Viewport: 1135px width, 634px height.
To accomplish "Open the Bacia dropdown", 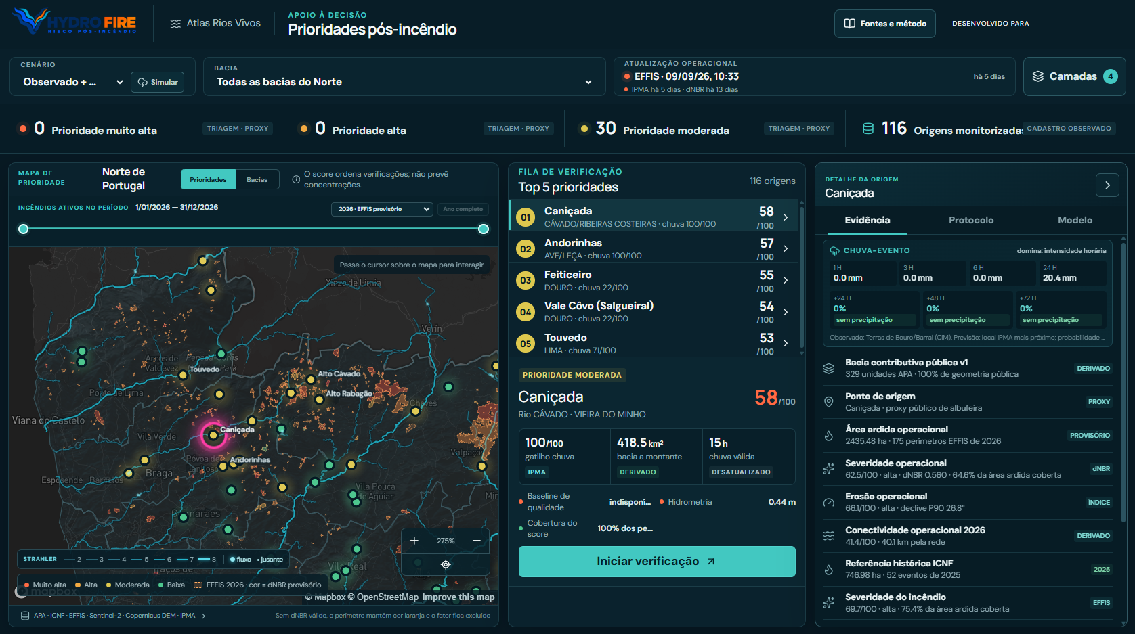I will [404, 82].
